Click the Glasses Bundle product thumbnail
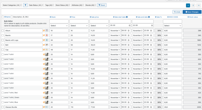The image size is (202, 110). pos(47,107)
